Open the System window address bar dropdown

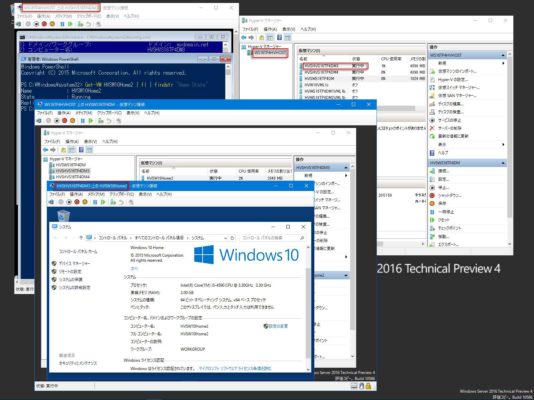click(225, 238)
